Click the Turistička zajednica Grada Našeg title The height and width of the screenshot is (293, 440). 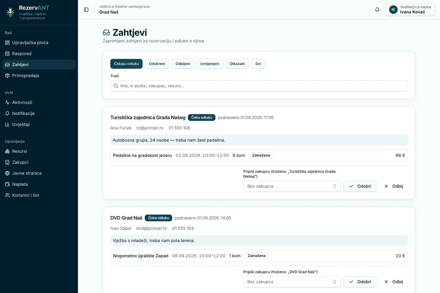[148, 118]
